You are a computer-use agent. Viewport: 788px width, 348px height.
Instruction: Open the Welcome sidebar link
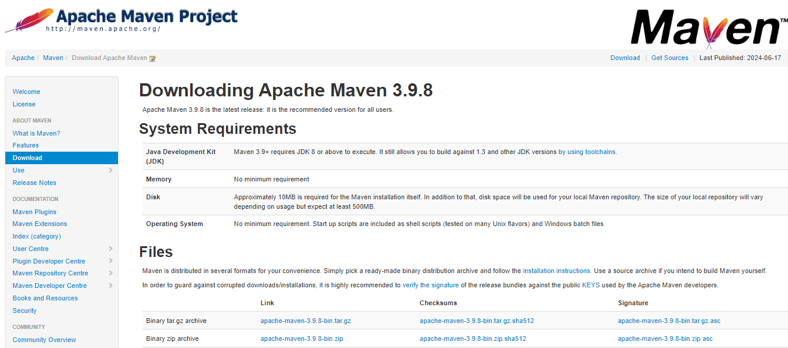pyautogui.click(x=26, y=92)
